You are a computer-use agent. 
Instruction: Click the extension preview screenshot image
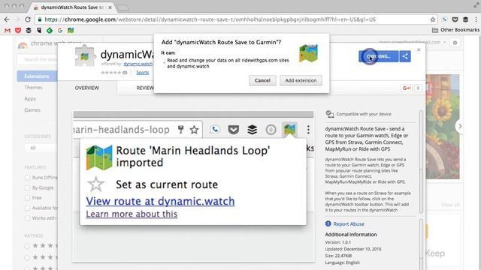(194, 186)
